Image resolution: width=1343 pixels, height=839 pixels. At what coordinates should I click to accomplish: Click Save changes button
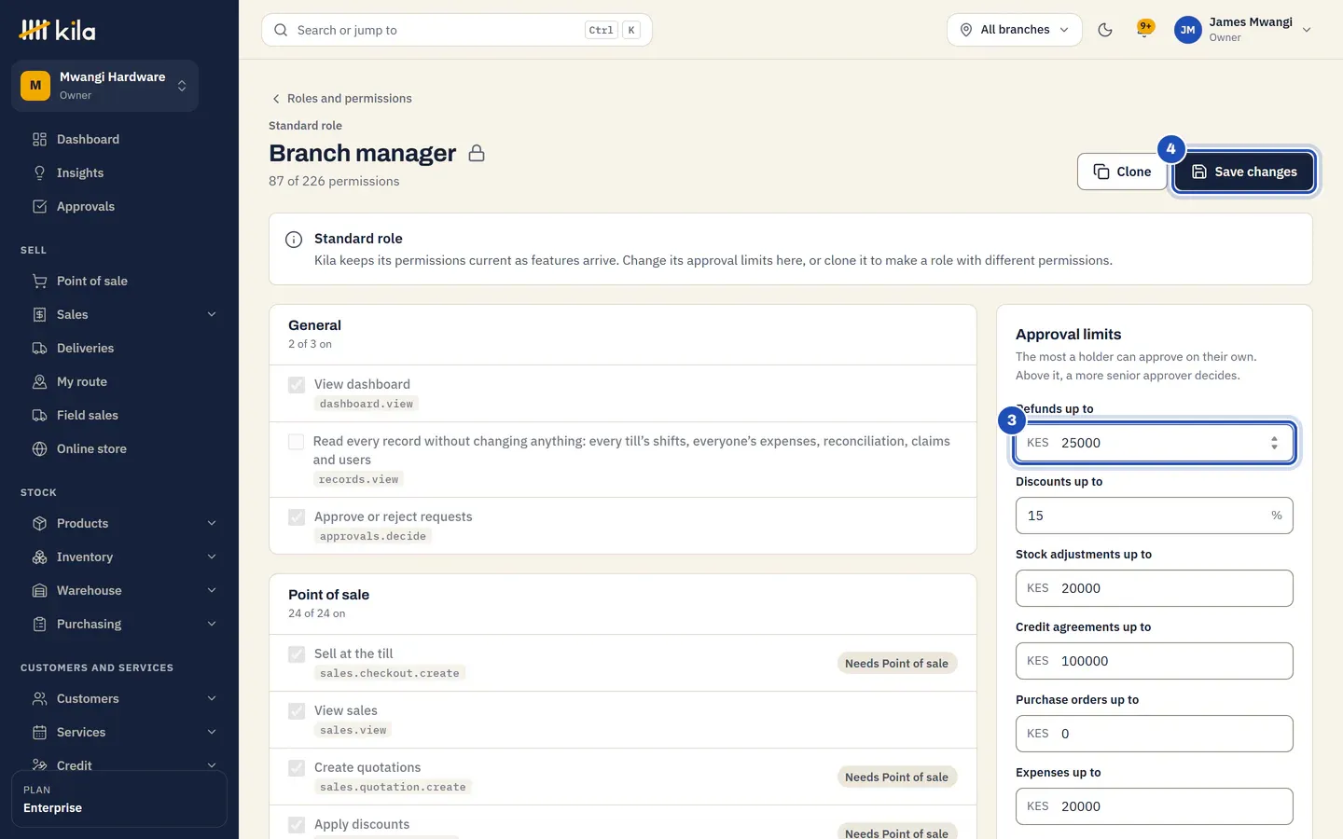(1244, 172)
